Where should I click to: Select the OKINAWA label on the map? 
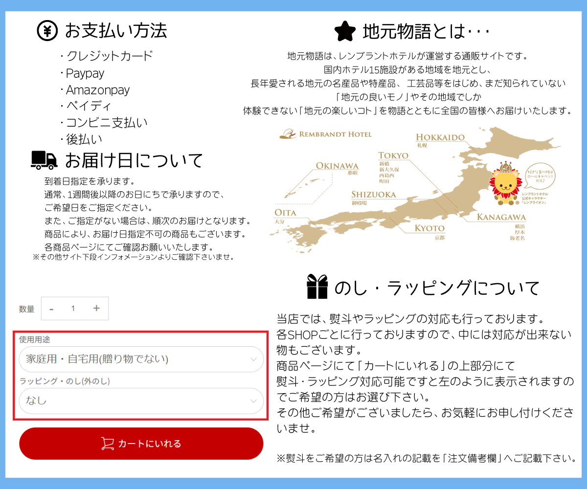(337, 166)
